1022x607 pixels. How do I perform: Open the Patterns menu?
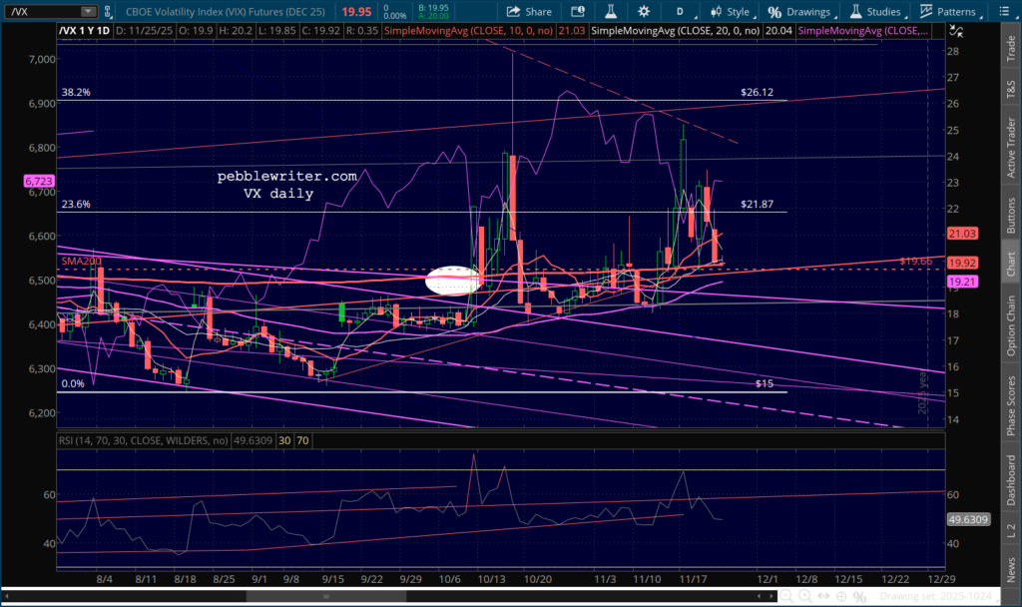tap(949, 12)
